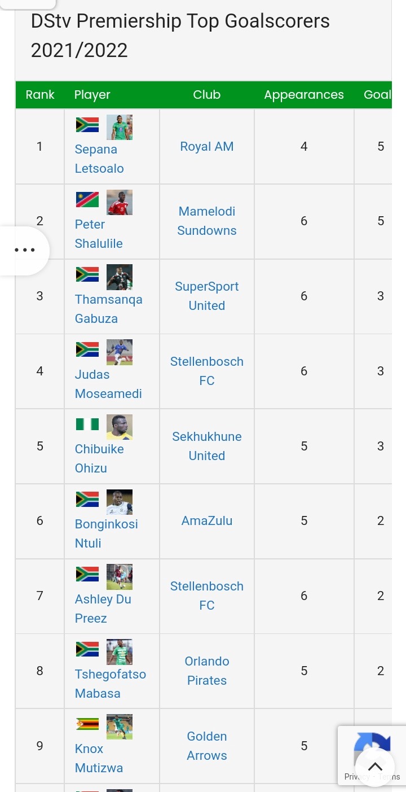This screenshot has height=792, width=406.
Task: Select the Rank column header
Action: [40, 95]
